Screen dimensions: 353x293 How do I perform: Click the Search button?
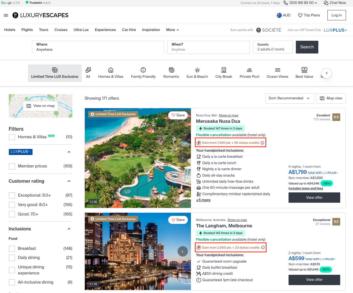(307, 47)
